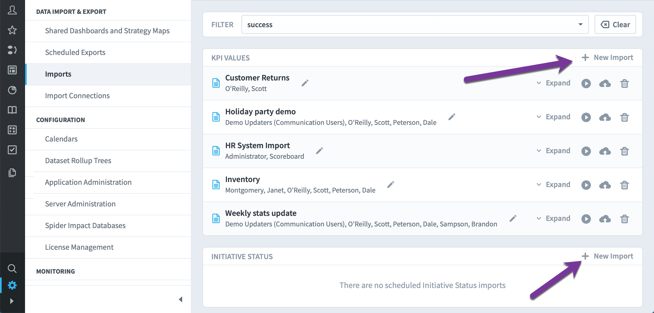Run the Weekly stats update import

[x=586, y=219]
